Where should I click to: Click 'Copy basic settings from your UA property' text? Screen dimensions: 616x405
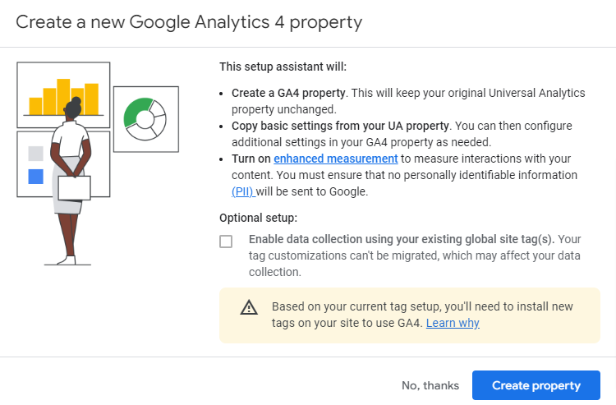[x=340, y=126]
